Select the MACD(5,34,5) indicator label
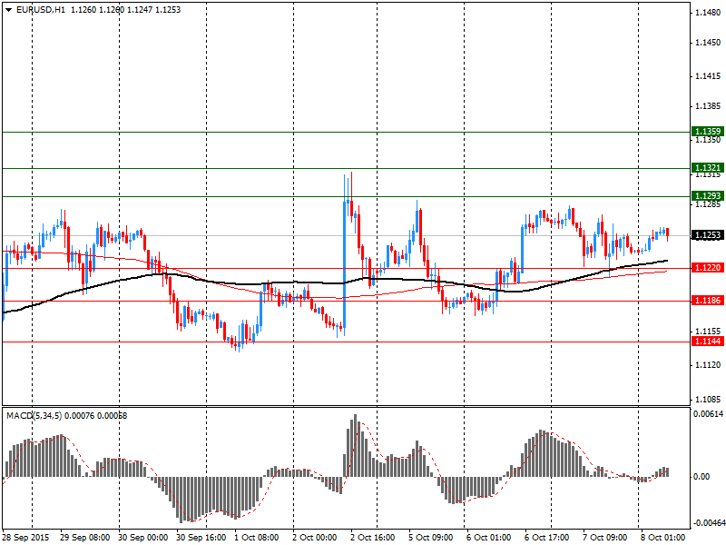The height and width of the screenshot is (545, 726). pyautogui.click(x=34, y=416)
